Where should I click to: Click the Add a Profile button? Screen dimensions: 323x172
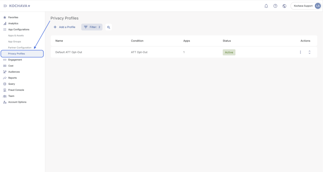tap(64, 27)
